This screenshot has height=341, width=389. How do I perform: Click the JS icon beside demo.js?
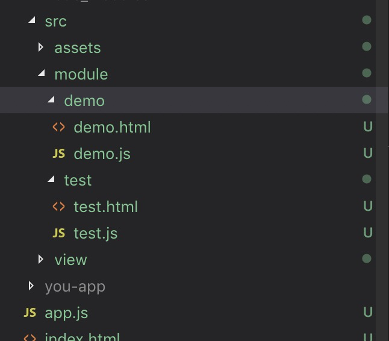(58, 154)
